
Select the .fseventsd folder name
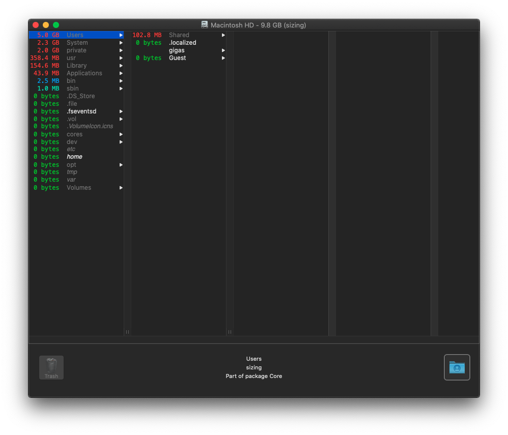[x=81, y=111]
